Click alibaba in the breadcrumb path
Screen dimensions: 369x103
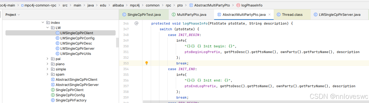pyautogui.click(x=118, y=5)
